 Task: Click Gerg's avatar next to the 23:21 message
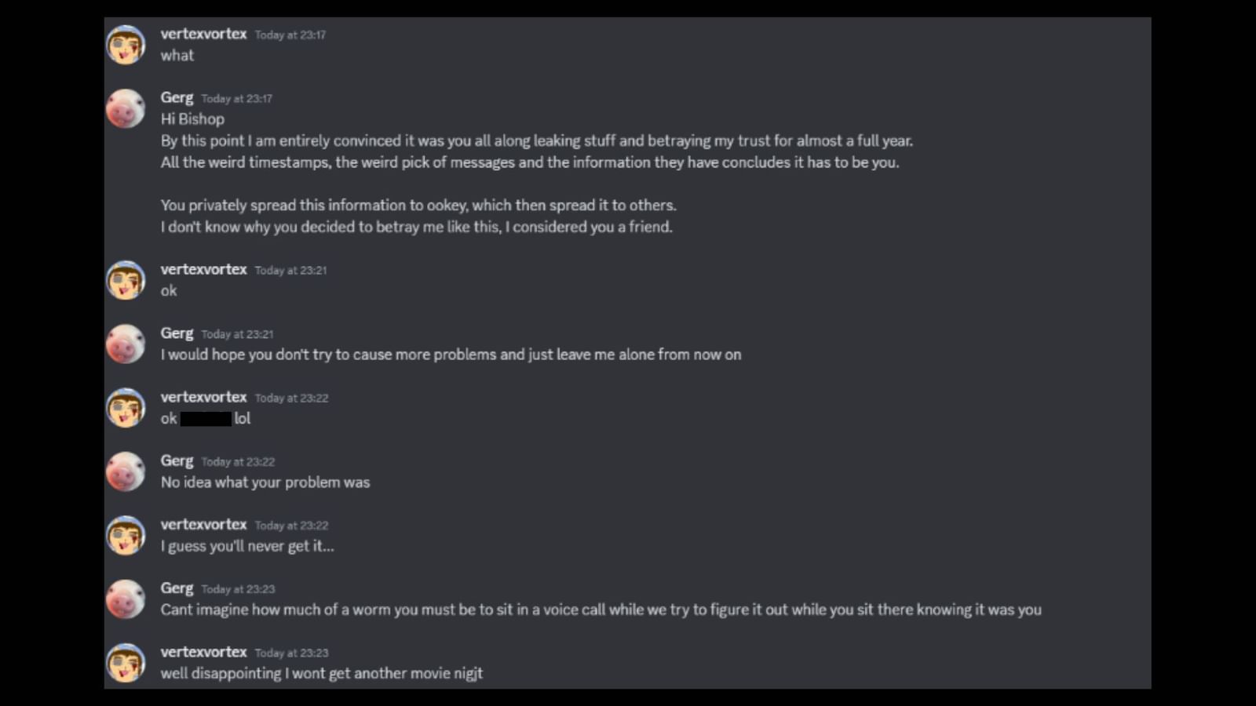[125, 344]
